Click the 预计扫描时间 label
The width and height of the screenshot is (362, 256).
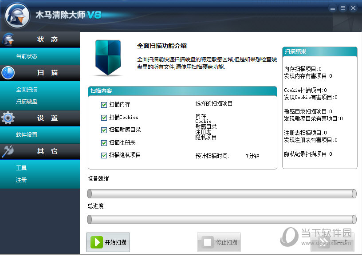point(212,156)
